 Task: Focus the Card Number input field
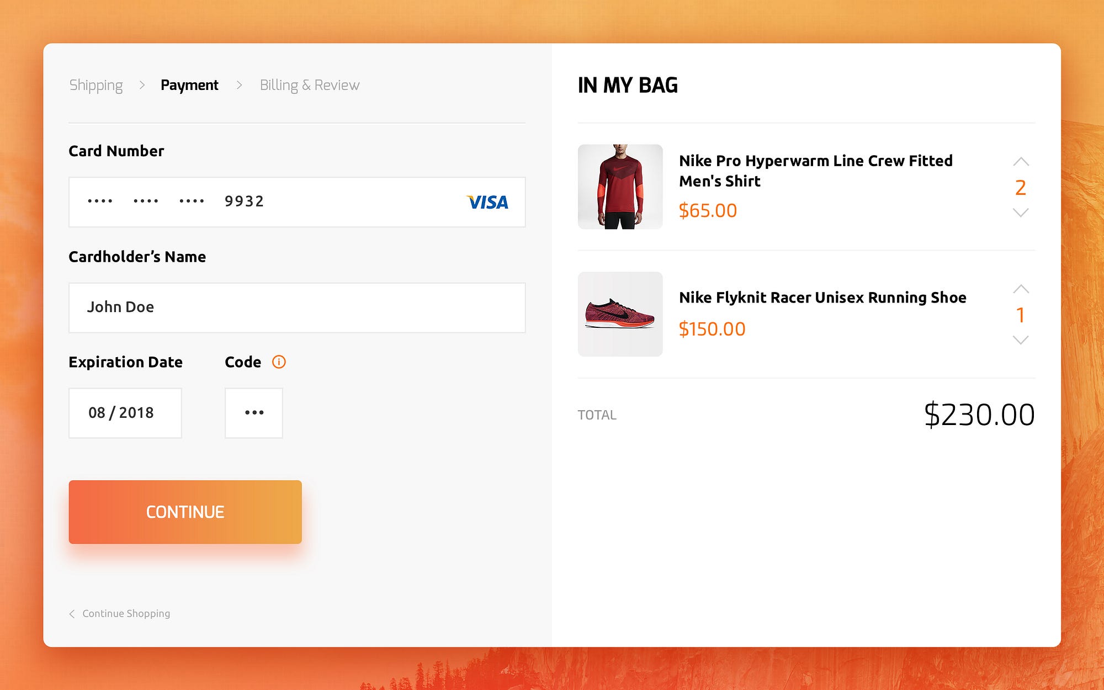(297, 202)
